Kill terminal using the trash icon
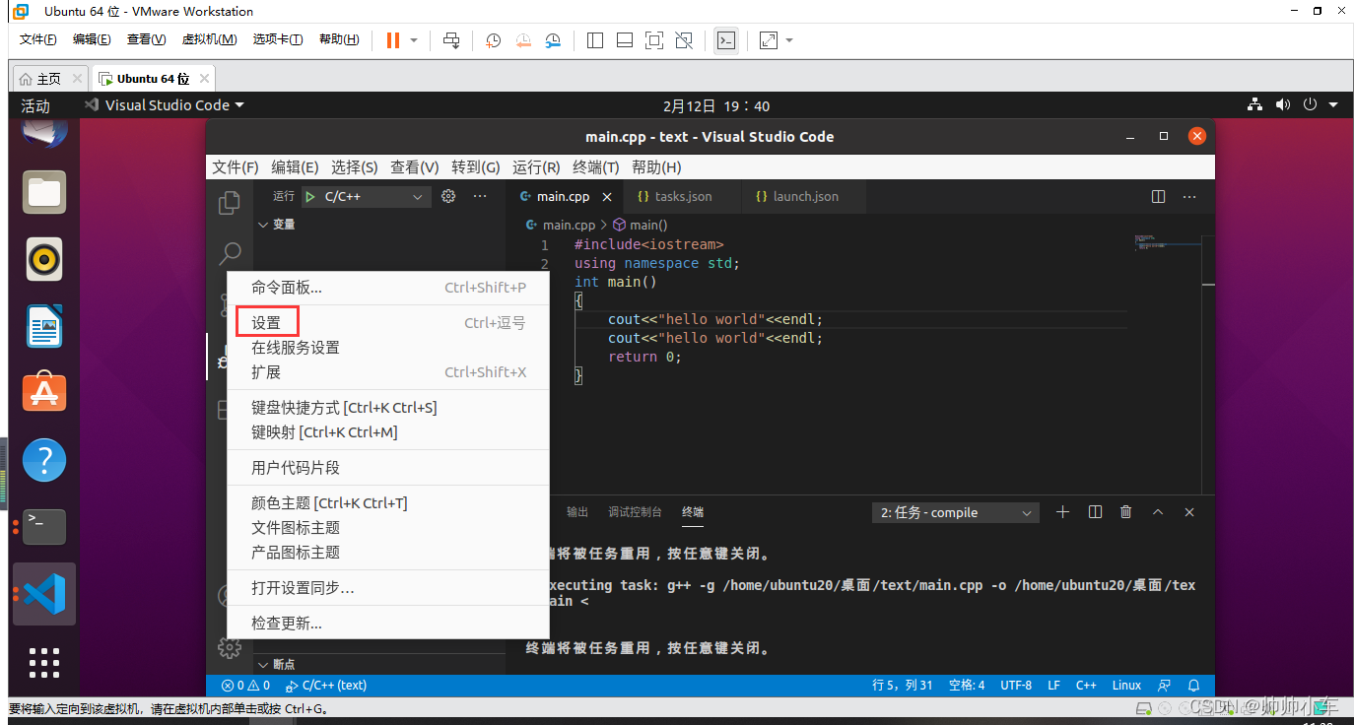Image resolution: width=1354 pixels, height=725 pixels. tap(1125, 512)
